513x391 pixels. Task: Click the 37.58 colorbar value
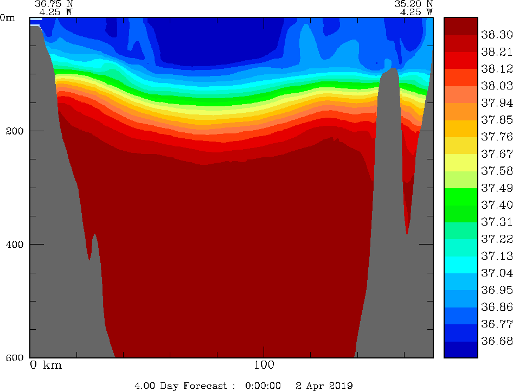(497, 171)
